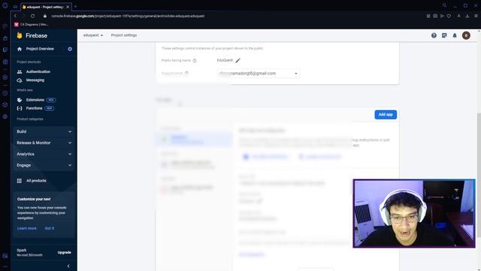
Task: Expand Release & Monitor category
Action: [44, 143]
